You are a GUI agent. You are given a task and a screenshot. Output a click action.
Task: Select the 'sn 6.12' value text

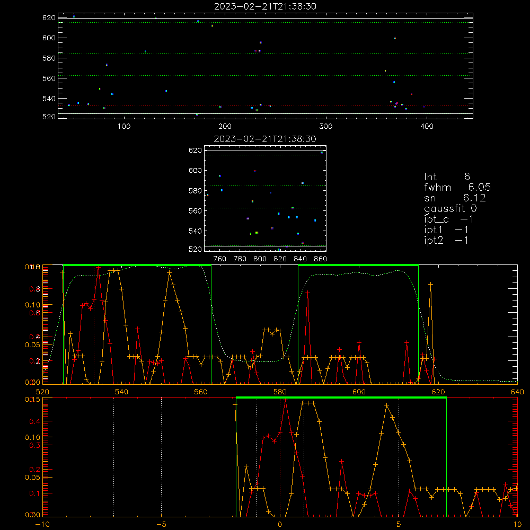point(455,198)
